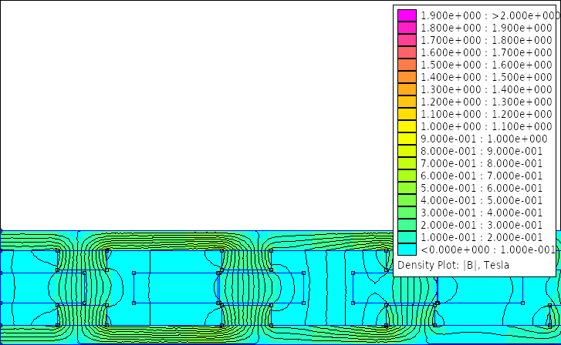Click the 8.000e-001 : 9.000e-001 swatch
This screenshot has width=561, height=345.
(407, 151)
